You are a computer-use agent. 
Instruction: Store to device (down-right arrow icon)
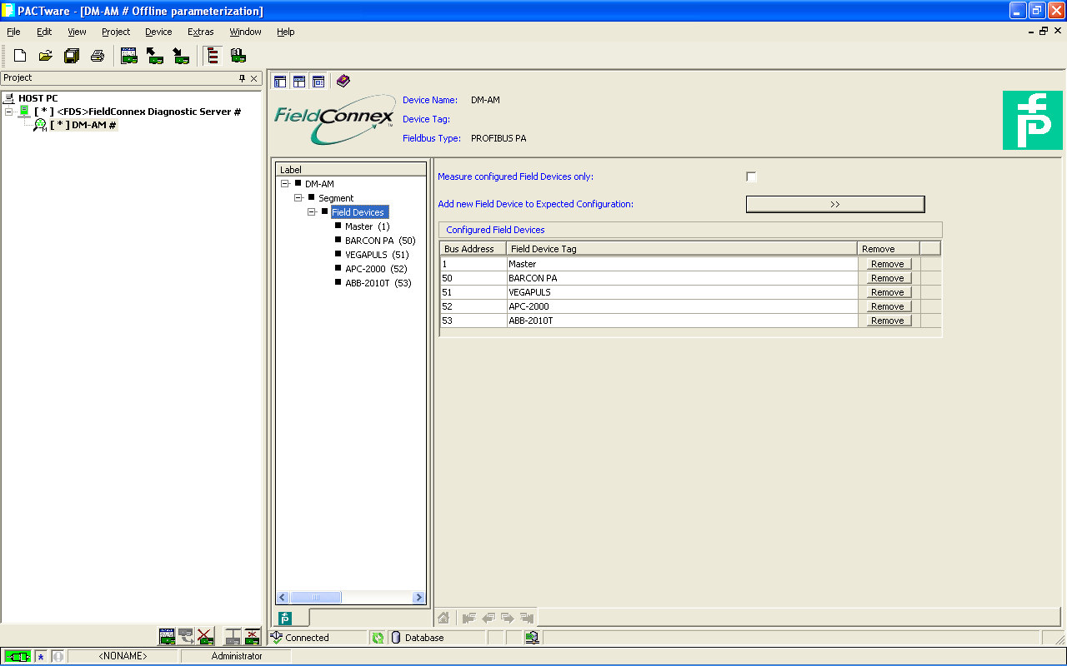click(180, 56)
